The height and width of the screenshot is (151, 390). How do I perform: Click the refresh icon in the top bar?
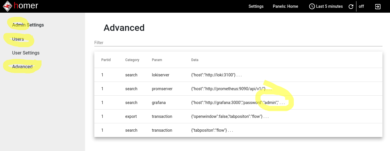click(351, 6)
